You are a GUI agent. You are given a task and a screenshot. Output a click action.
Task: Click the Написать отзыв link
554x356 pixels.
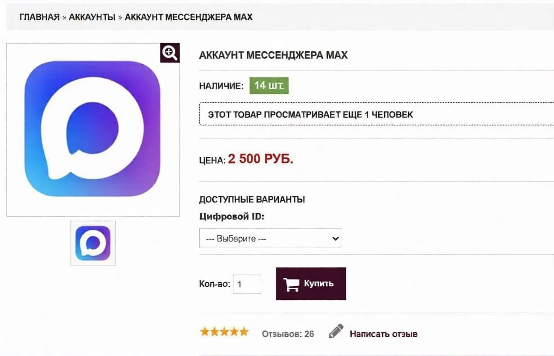(384, 334)
